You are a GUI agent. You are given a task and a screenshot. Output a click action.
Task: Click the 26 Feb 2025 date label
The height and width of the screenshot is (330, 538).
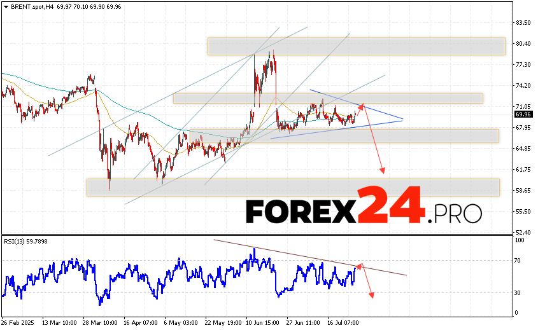[x=17, y=322]
